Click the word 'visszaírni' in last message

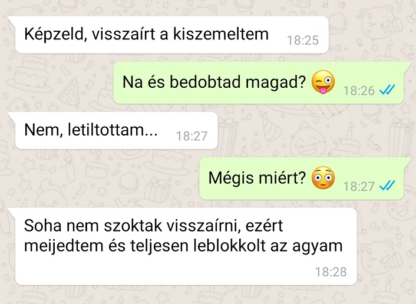click(204, 226)
